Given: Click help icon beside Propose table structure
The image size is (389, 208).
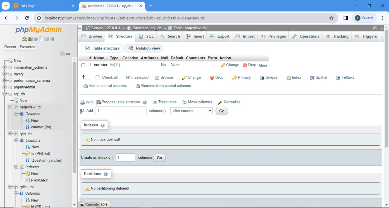Looking at the screenshot, I should (145, 102).
